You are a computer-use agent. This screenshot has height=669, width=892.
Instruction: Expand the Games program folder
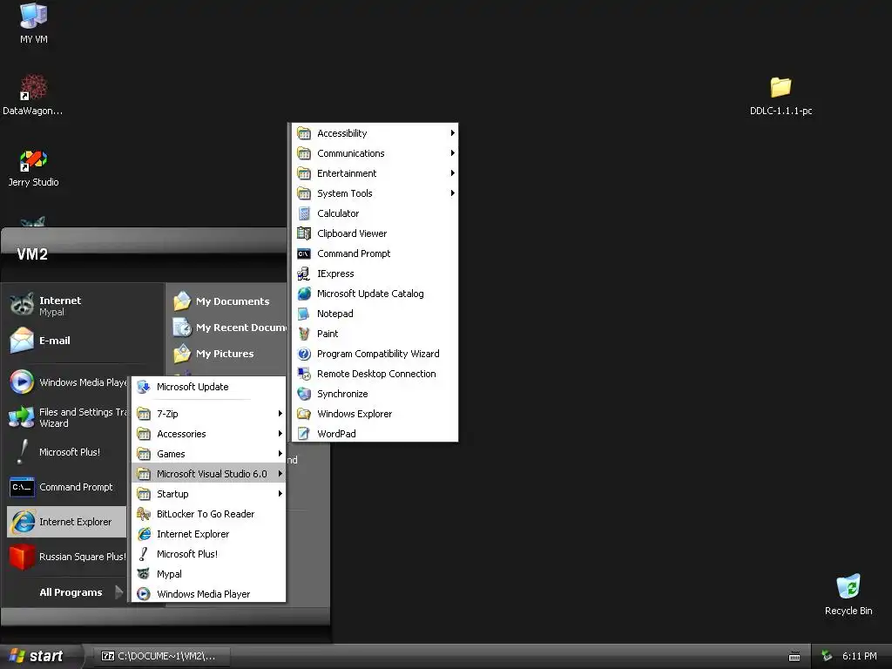(209, 453)
